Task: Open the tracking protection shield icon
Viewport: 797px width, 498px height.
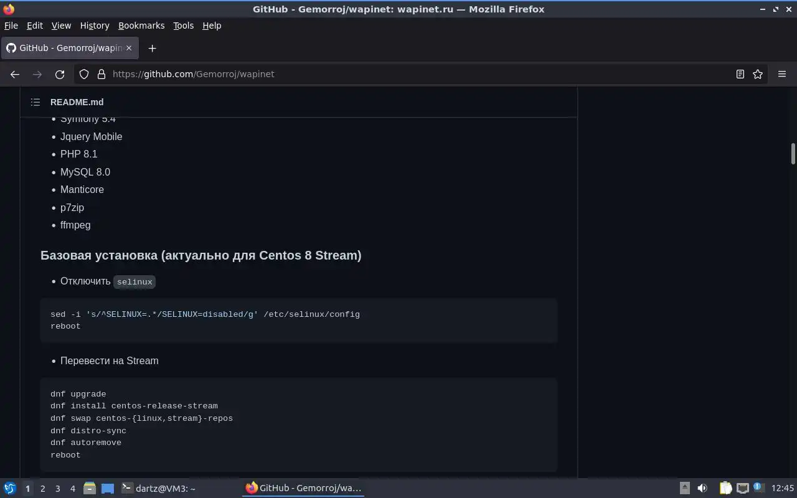Action: pyautogui.click(x=84, y=74)
